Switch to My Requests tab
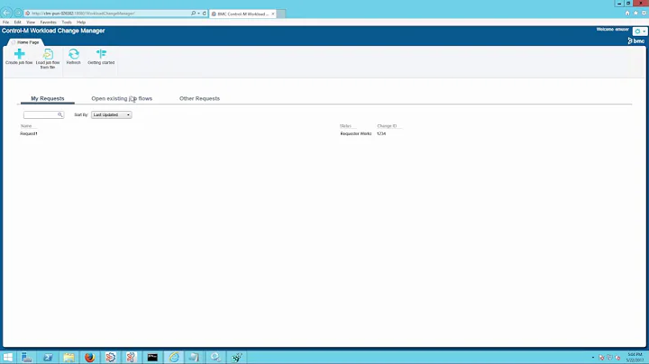649x364 pixels. [x=48, y=98]
